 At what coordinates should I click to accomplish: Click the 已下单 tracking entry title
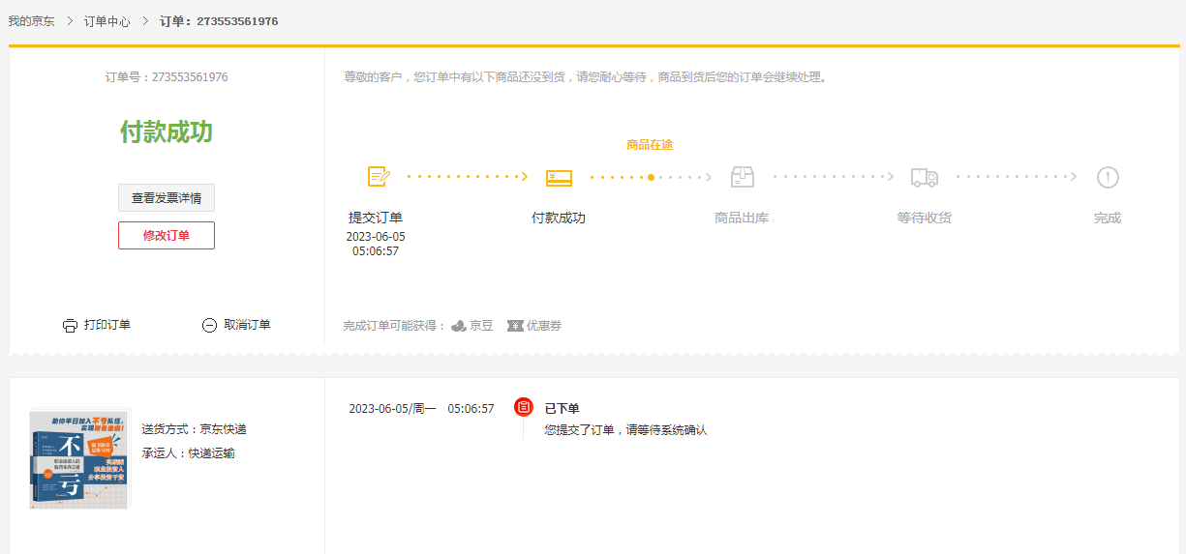pyautogui.click(x=563, y=409)
